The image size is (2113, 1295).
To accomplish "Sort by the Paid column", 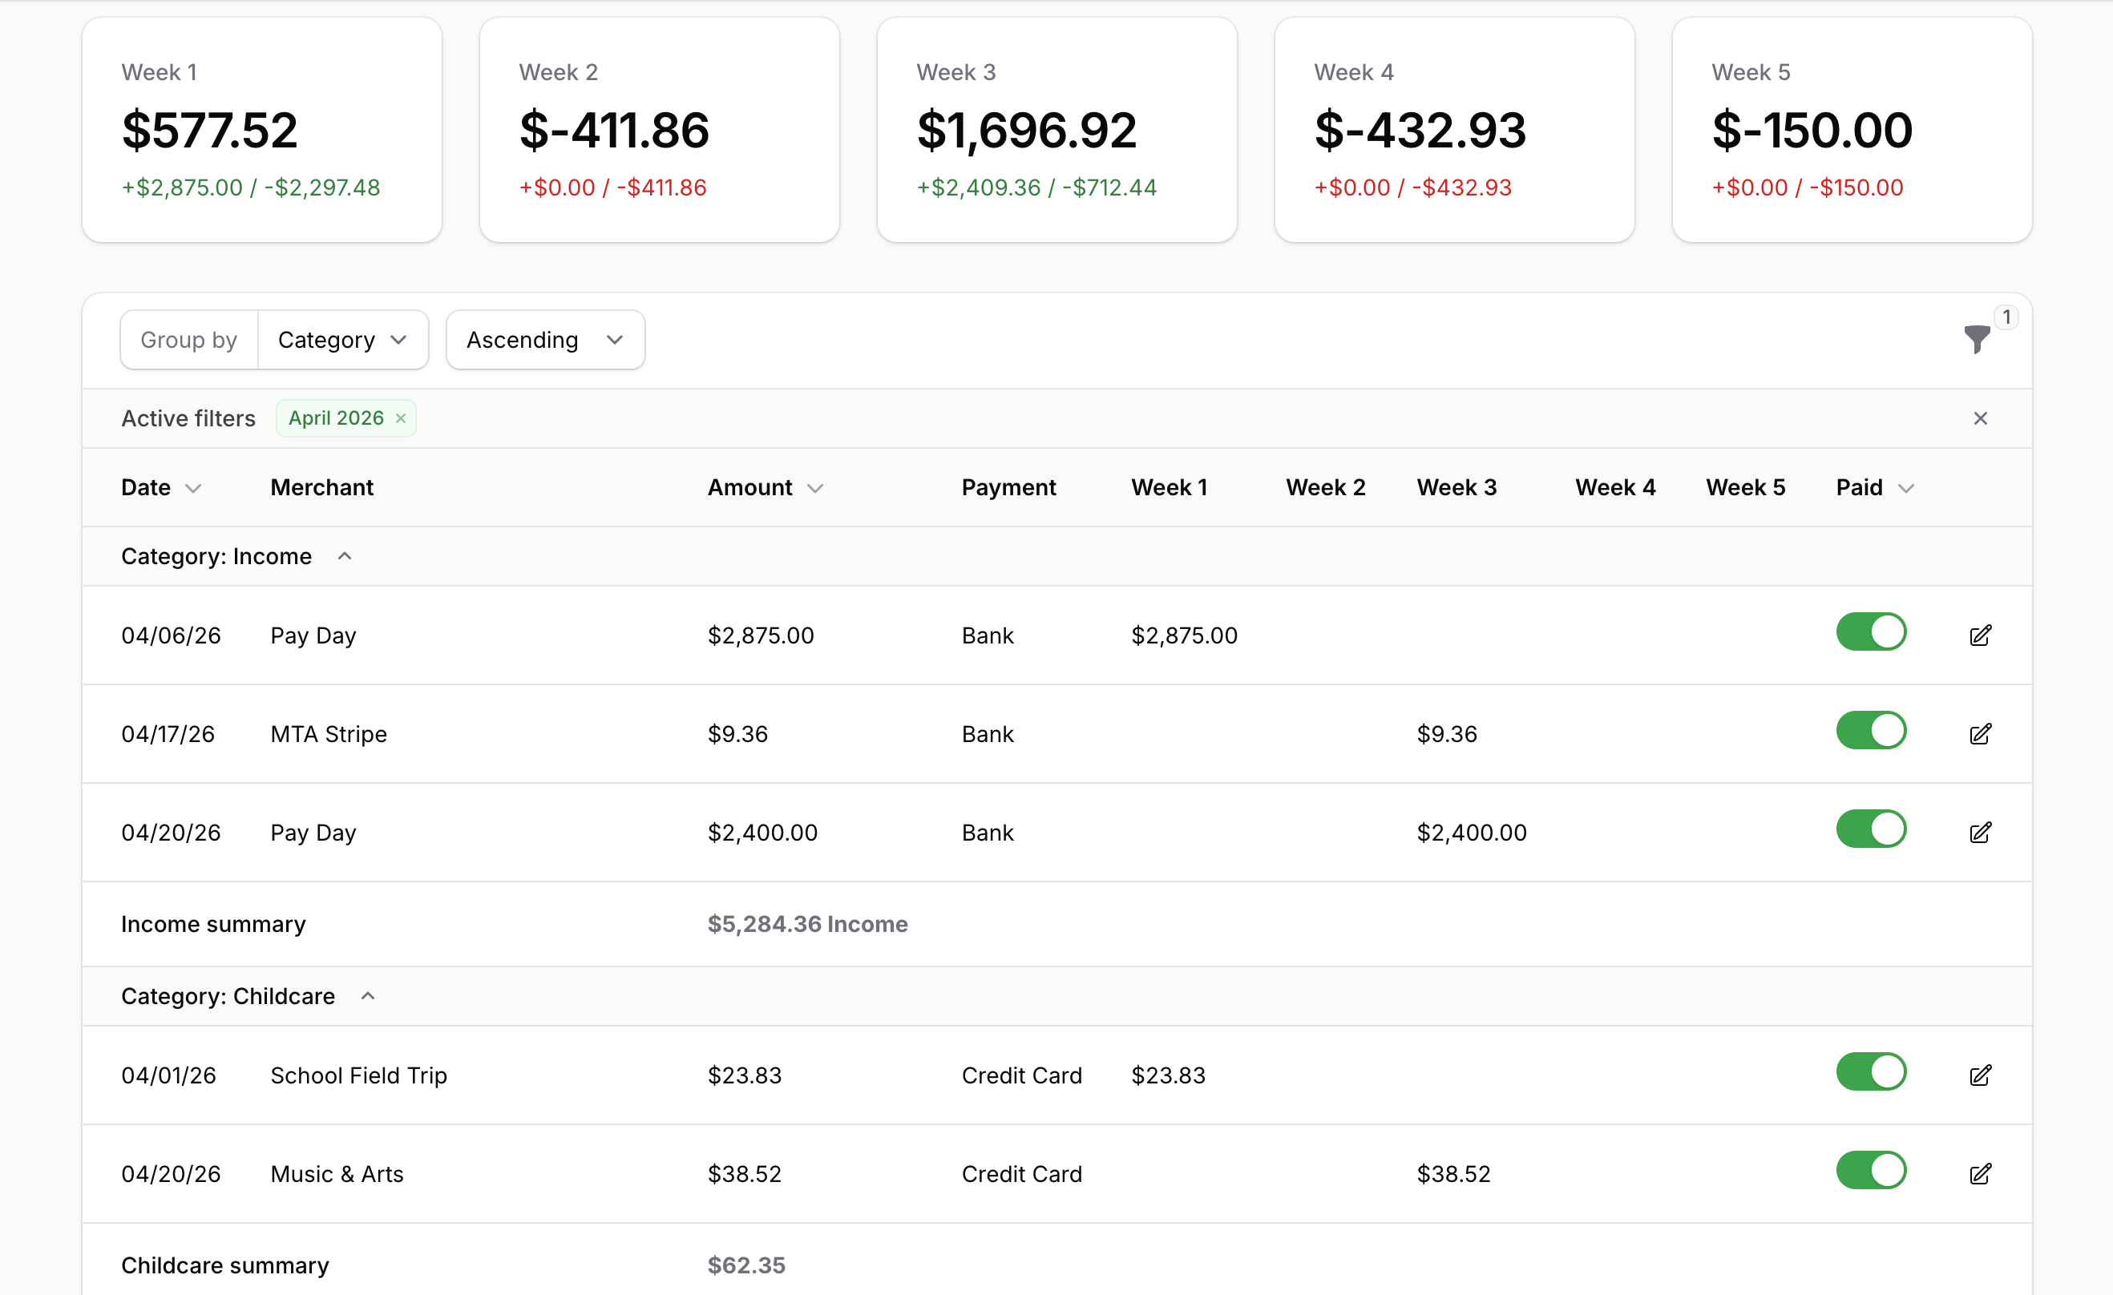I will tap(1875, 488).
